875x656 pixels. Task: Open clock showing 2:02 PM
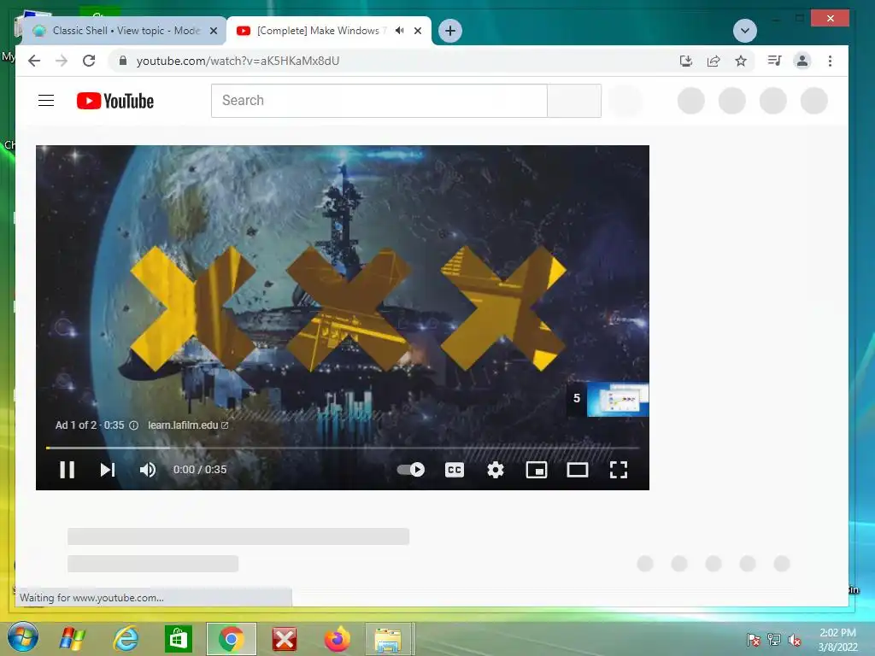point(837,640)
